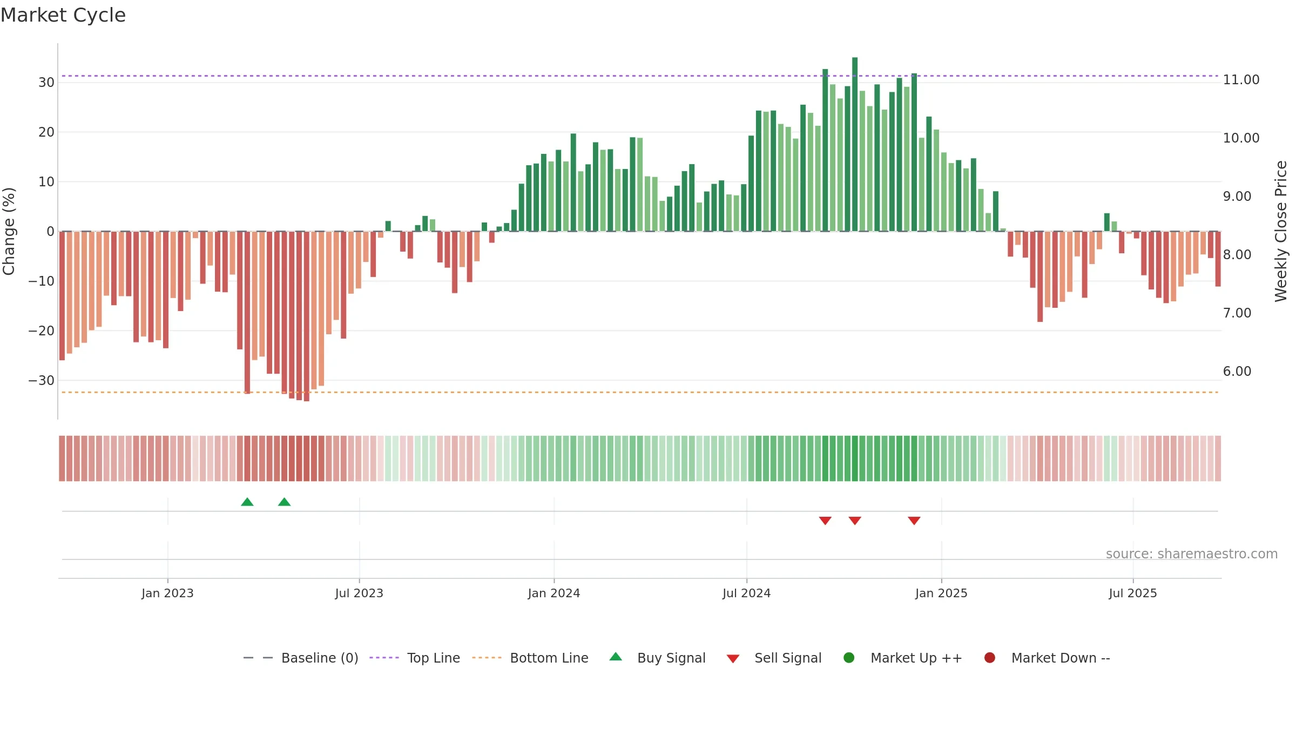Click the 6.00 price tick label
This screenshot has height=729, width=1296.
(x=1237, y=372)
